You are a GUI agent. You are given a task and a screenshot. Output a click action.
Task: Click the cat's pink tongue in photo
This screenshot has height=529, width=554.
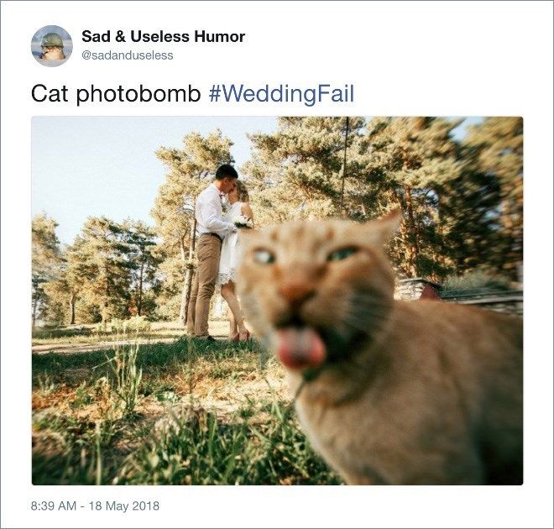pos(301,348)
